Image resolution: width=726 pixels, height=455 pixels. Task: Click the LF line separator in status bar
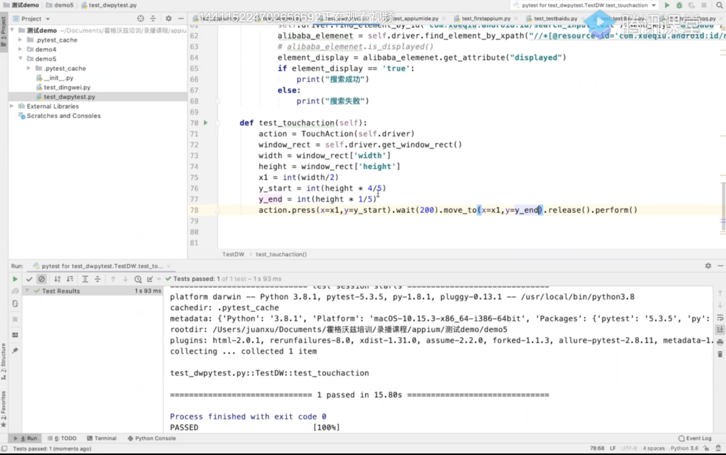click(613, 448)
